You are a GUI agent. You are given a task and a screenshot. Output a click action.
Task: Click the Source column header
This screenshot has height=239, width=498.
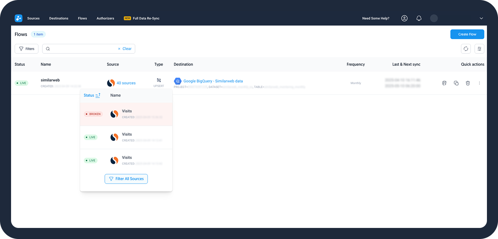(113, 64)
